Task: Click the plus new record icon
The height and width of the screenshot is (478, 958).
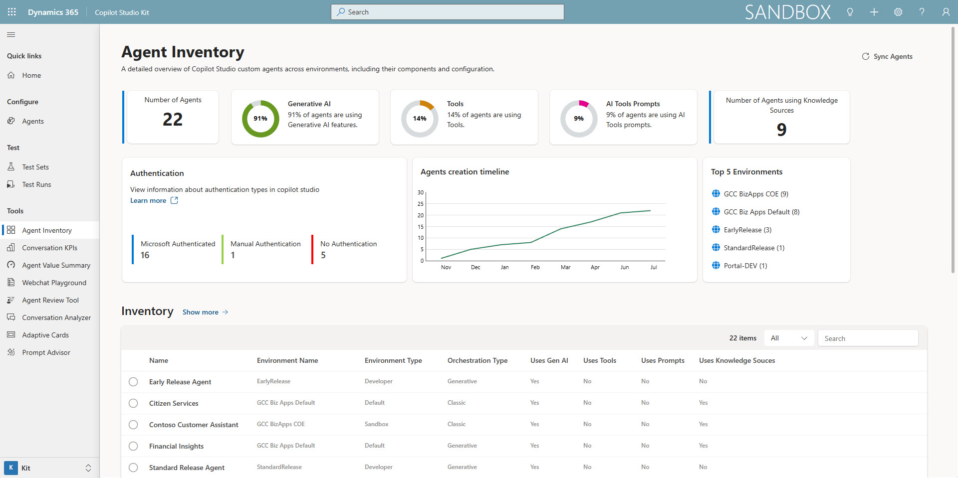Action: click(x=874, y=12)
